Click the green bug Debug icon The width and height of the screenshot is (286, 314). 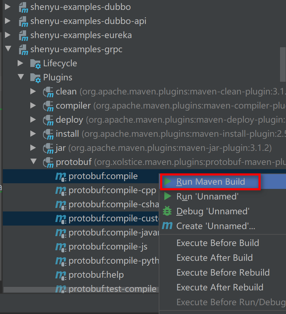167,211
